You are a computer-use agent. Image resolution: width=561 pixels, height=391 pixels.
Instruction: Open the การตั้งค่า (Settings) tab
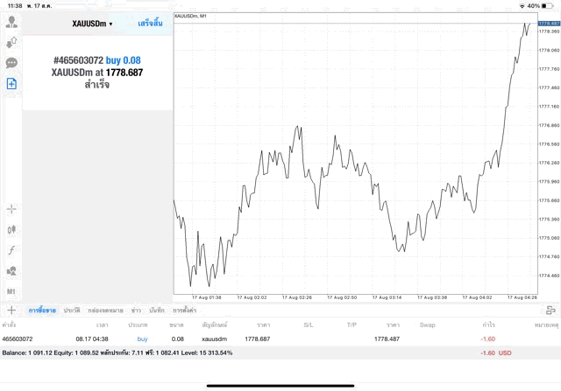[x=184, y=310]
